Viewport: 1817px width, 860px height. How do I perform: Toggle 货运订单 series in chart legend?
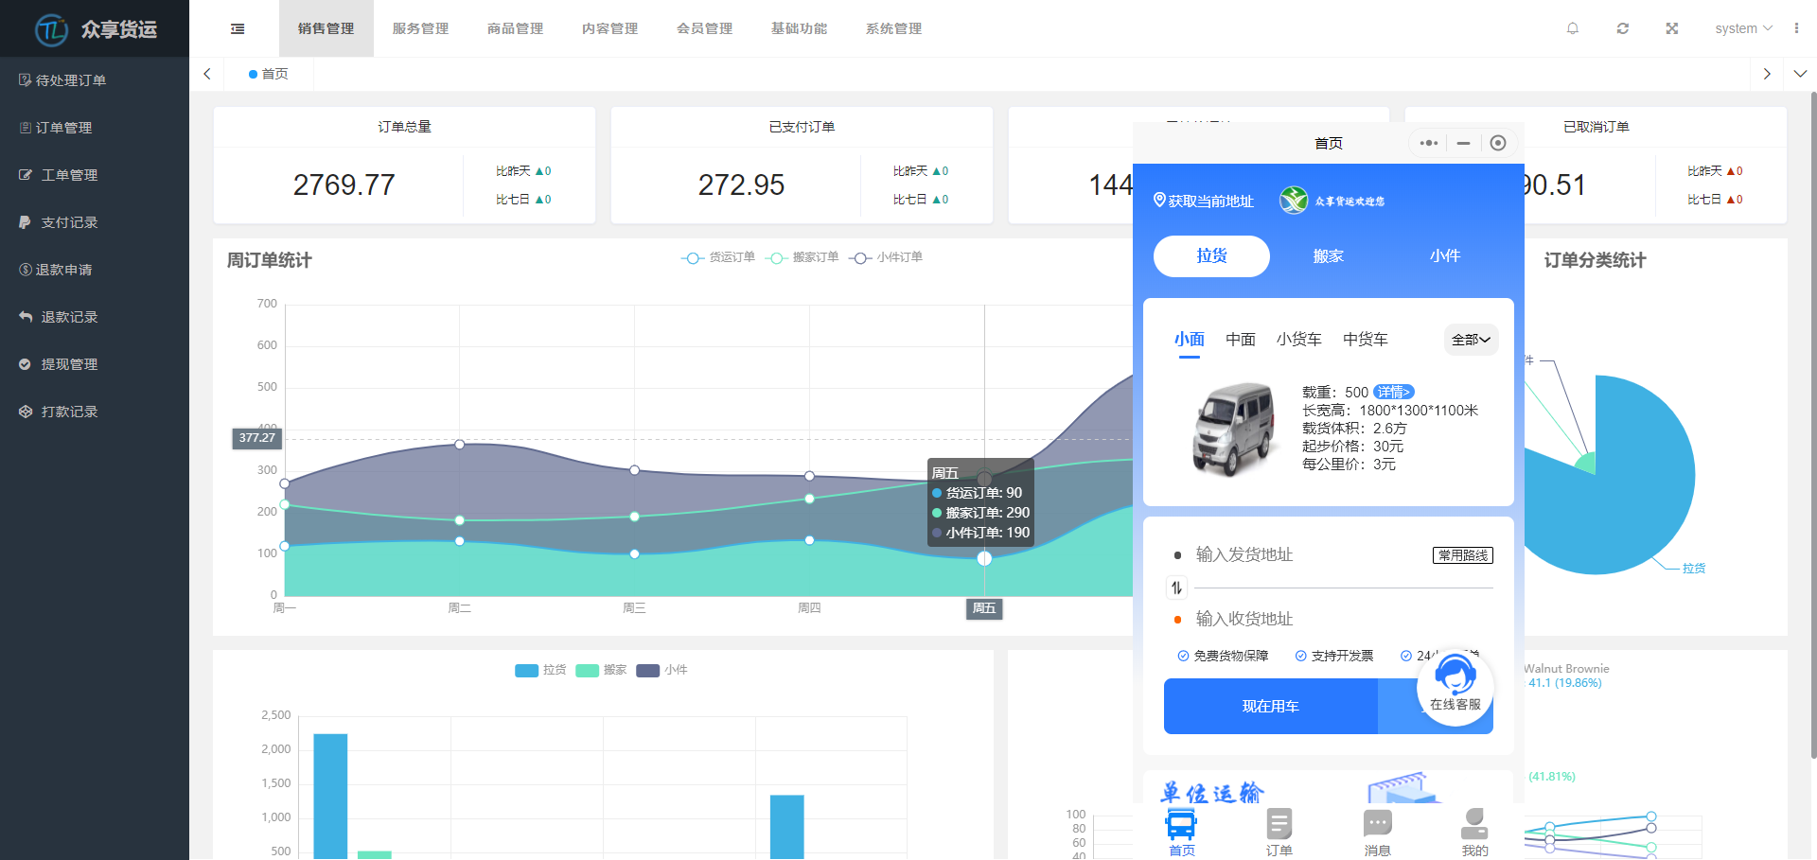pos(718,257)
